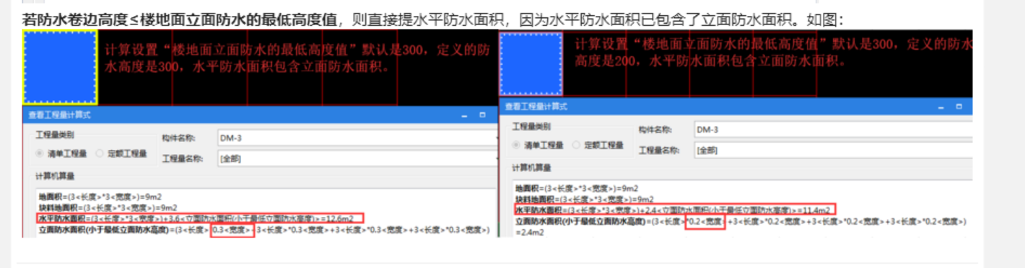Click the 地面积 line in the 11.4m2 dialog
The image size is (1025, 268).
pos(576,188)
